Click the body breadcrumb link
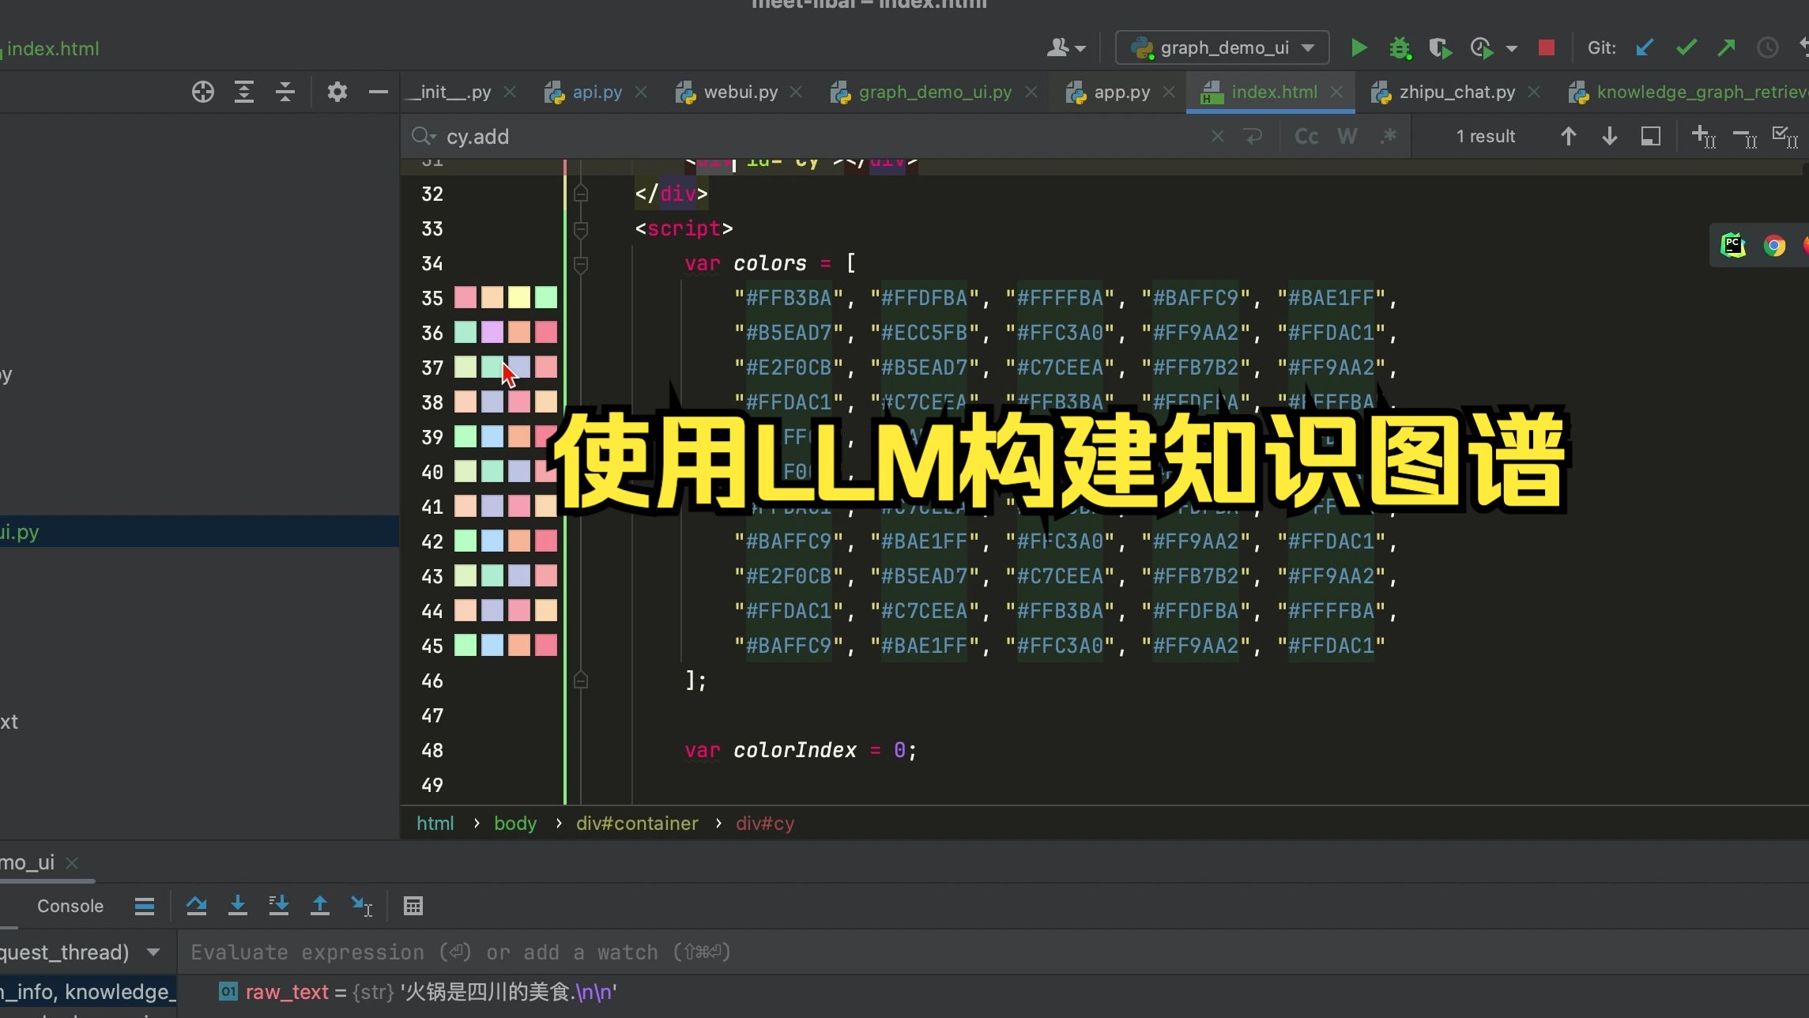 point(514,824)
